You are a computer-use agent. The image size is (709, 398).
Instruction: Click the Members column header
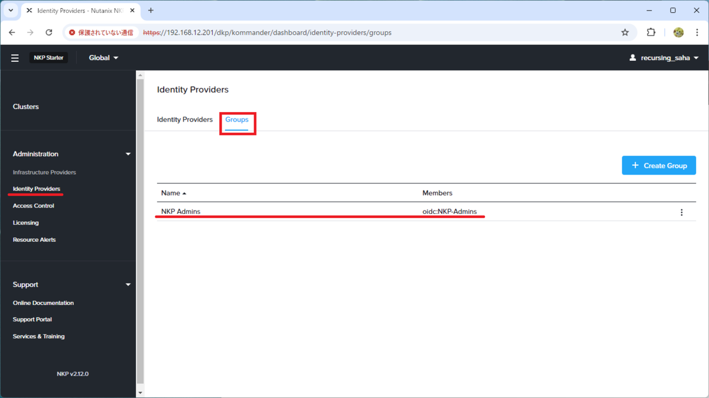[437, 193]
